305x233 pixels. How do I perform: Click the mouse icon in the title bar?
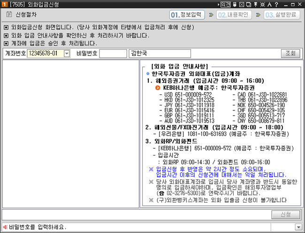pos(235,4)
